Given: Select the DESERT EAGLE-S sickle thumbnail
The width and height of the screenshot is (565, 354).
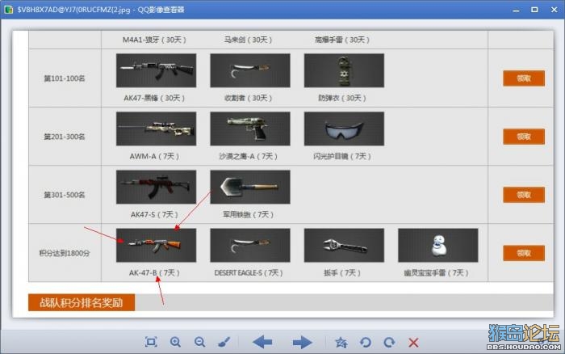Looking at the screenshot, I should 250,245.
